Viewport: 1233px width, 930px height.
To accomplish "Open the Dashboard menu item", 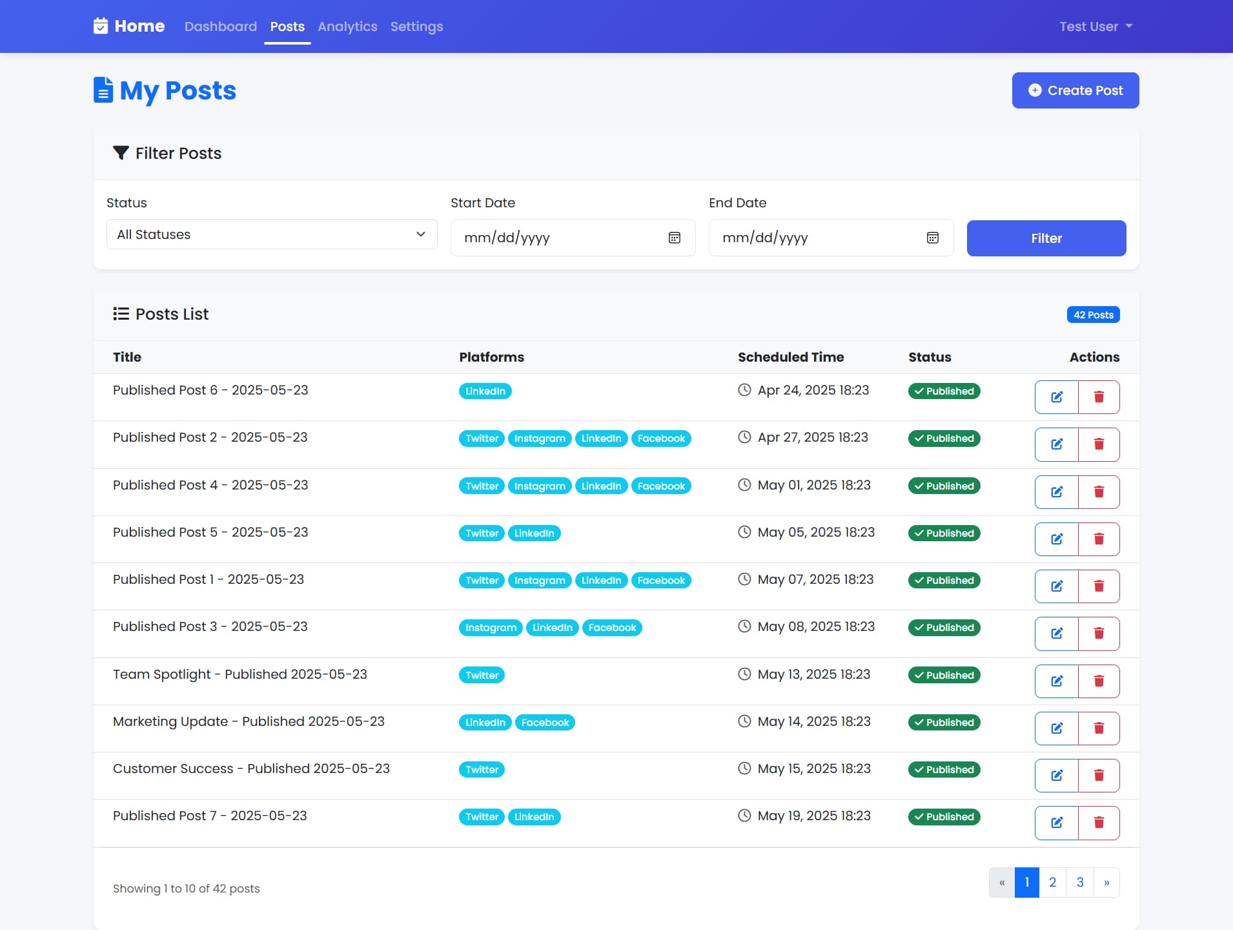I will pos(220,26).
